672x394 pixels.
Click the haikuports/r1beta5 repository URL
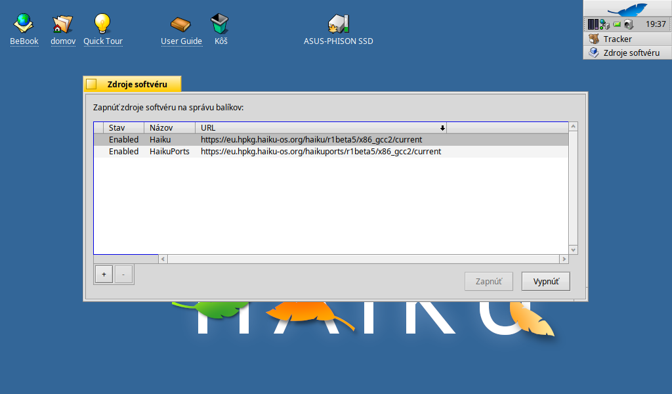[x=320, y=151]
